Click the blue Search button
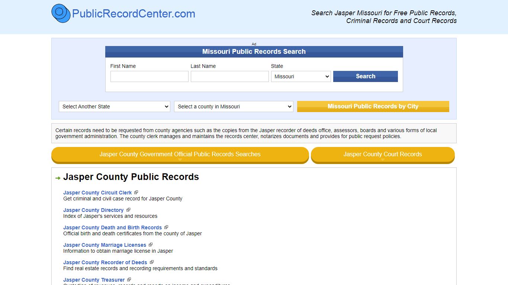 pyautogui.click(x=366, y=76)
